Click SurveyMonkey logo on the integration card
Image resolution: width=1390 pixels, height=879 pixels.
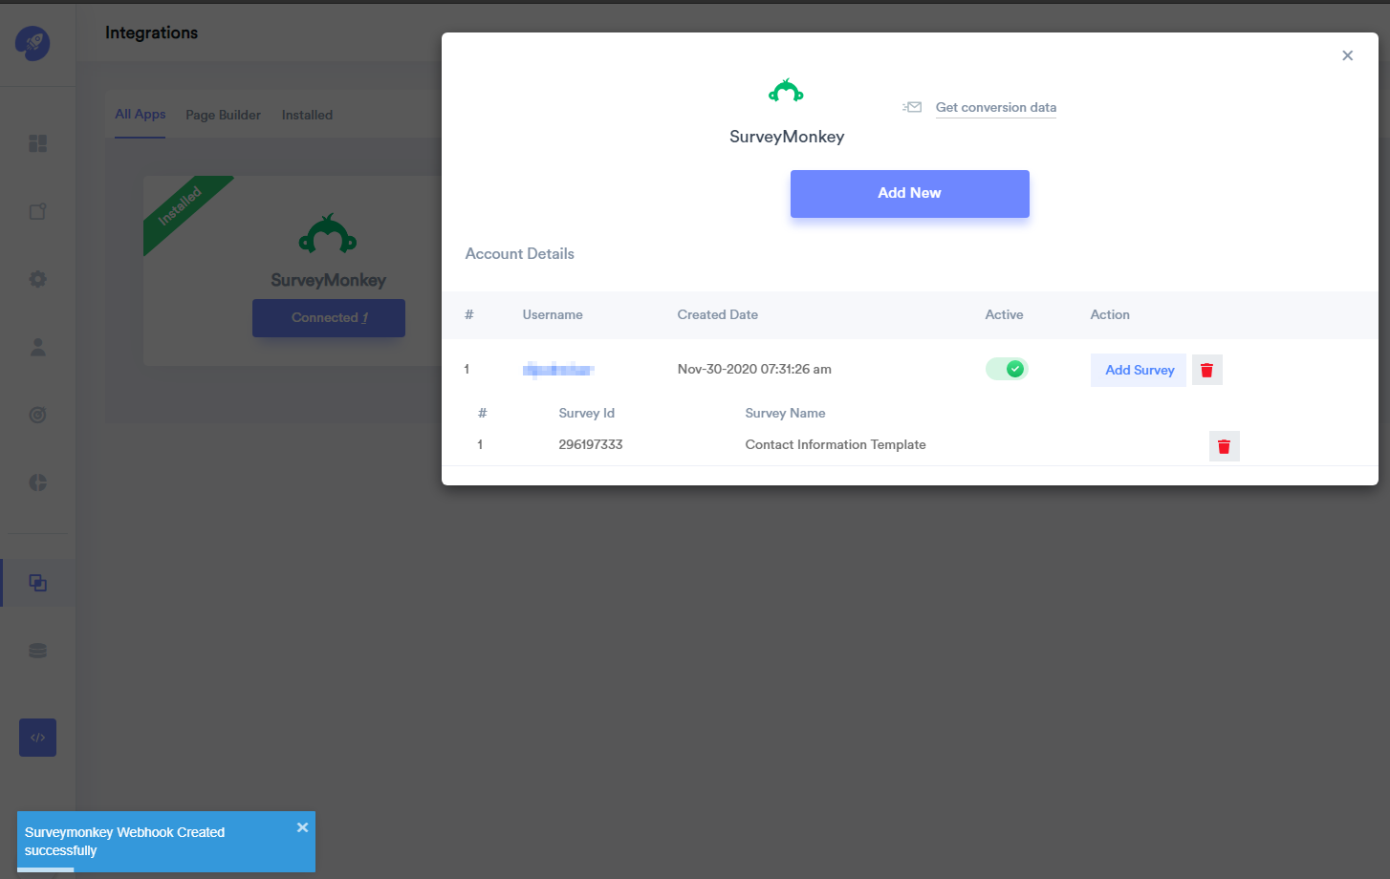(328, 233)
